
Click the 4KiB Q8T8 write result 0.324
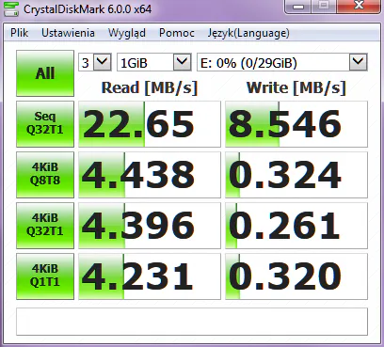pos(296,175)
